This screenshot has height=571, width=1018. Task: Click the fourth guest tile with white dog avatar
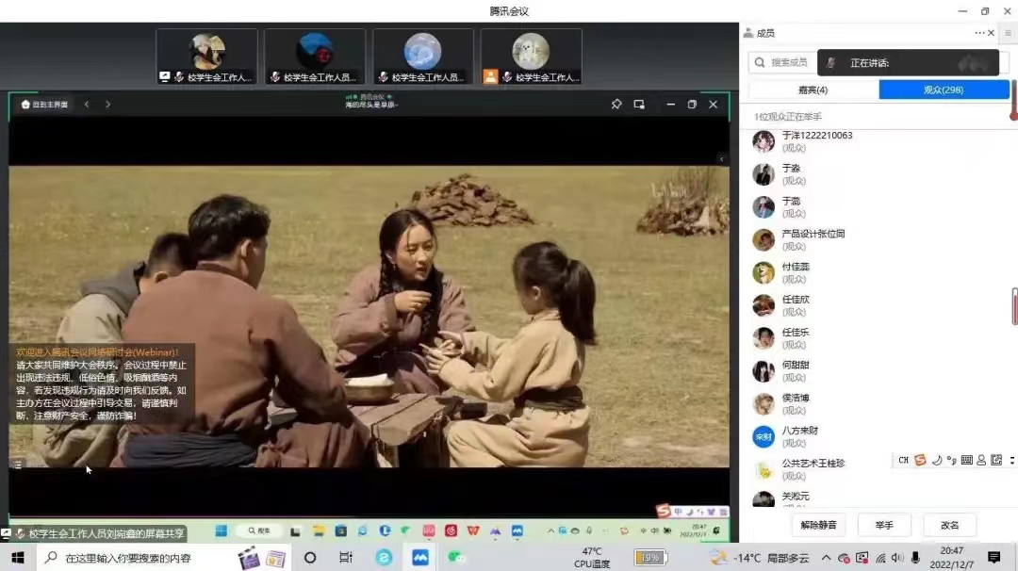(531, 57)
